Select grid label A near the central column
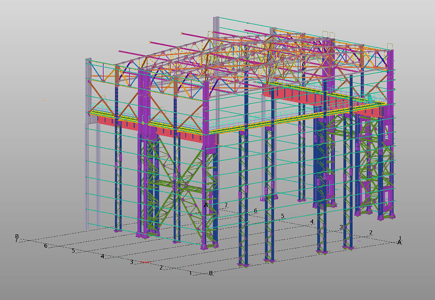This screenshot has width=435, height=300. pos(206,205)
